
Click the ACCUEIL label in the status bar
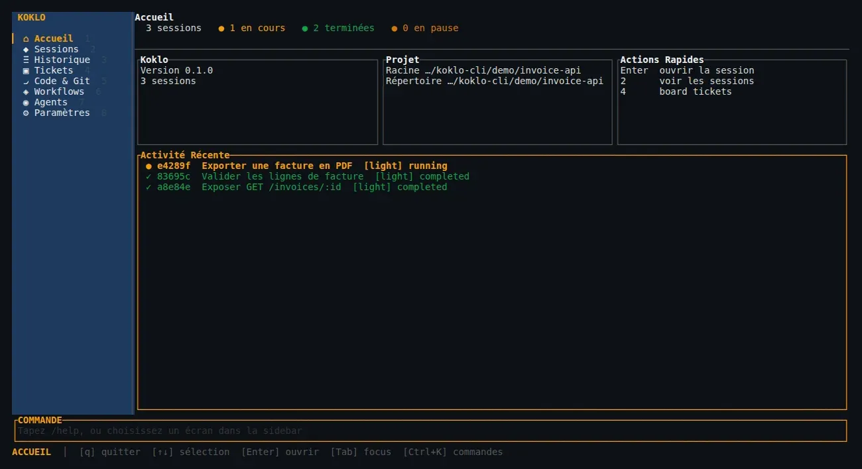tap(32, 452)
